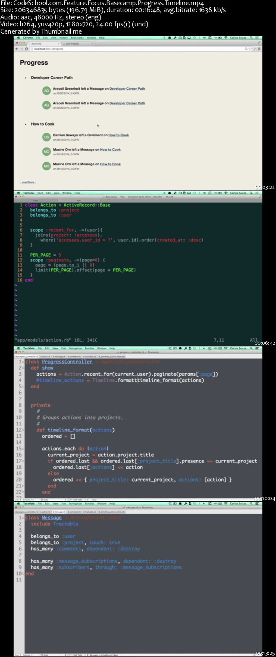Click Carlos Souza user name above Chrome
This screenshot has width=276, height=657.
click(238, 38)
